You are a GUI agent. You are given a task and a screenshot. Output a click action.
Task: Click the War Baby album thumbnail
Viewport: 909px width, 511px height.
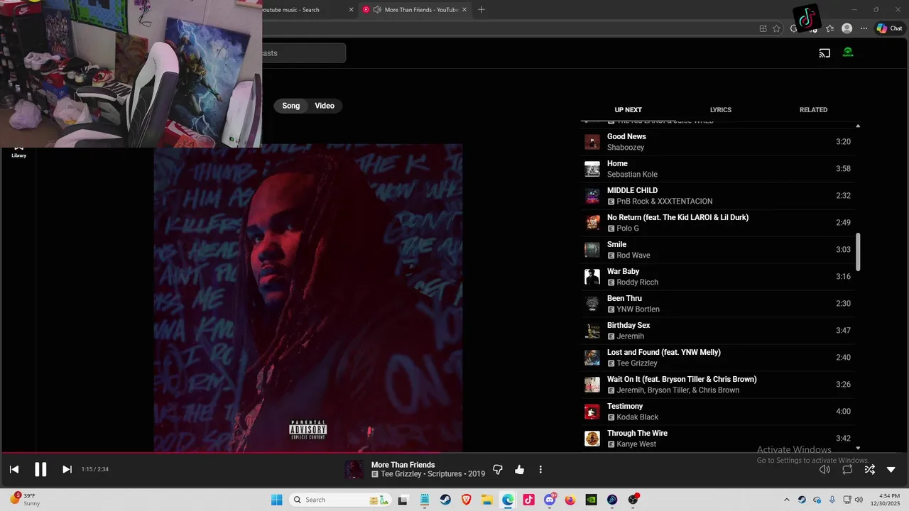[x=592, y=277]
